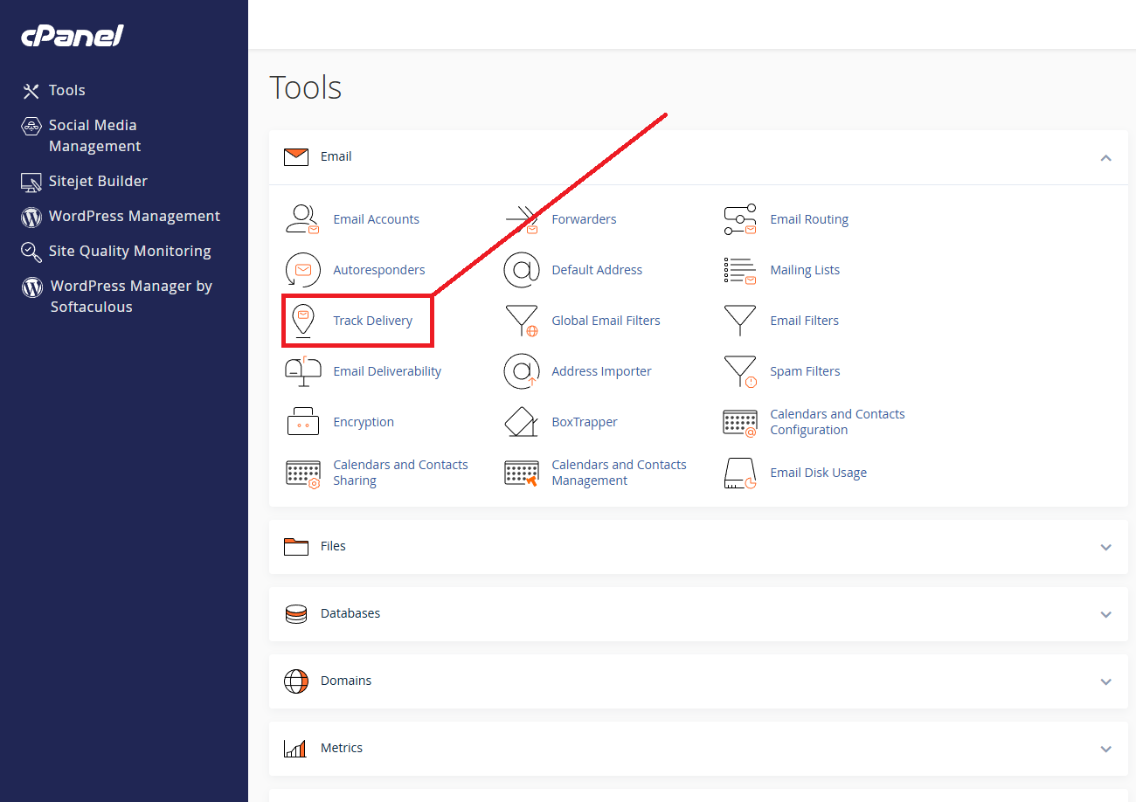
Task: Open the Email Deliverability mailbox icon
Action: pyautogui.click(x=303, y=371)
